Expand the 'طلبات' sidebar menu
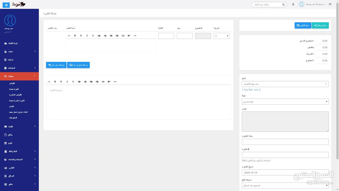 point(19,127)
